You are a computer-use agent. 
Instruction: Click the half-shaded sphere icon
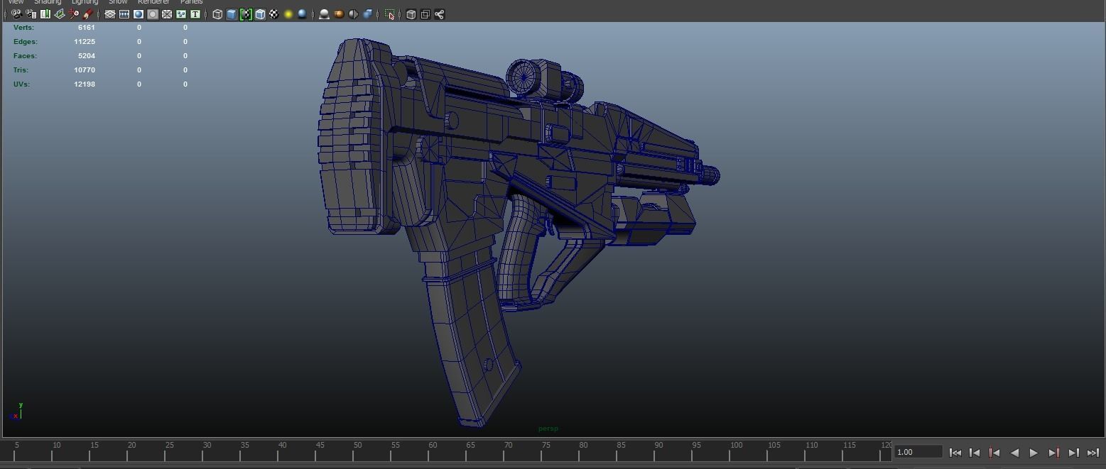click(x=353, y=14)
